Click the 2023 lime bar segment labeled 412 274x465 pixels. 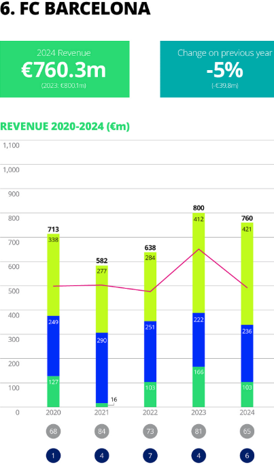coord(199,263)
